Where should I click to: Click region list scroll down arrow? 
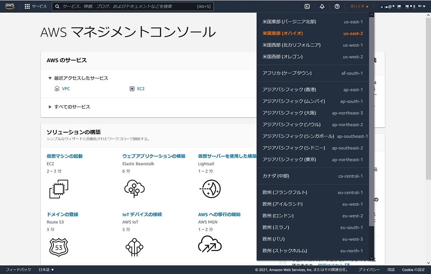pos(372,258)
